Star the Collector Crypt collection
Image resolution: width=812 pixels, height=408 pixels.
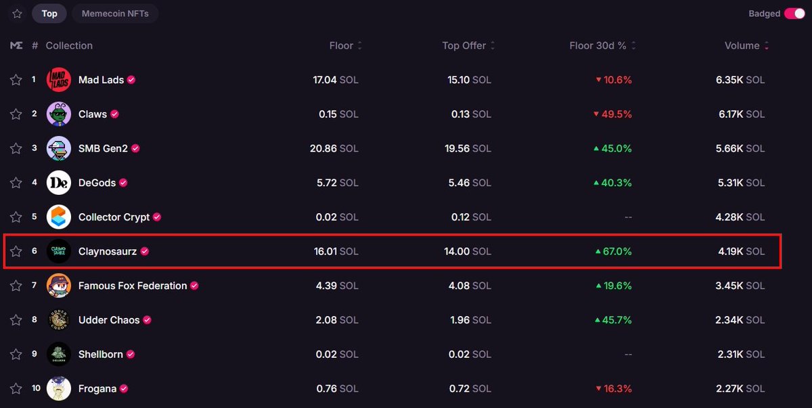[x=16, y=217]
